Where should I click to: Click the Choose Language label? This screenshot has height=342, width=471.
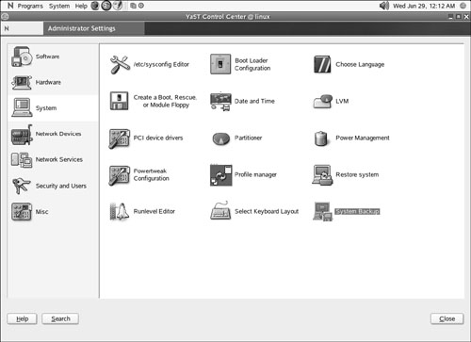click(x=360, y=64)
